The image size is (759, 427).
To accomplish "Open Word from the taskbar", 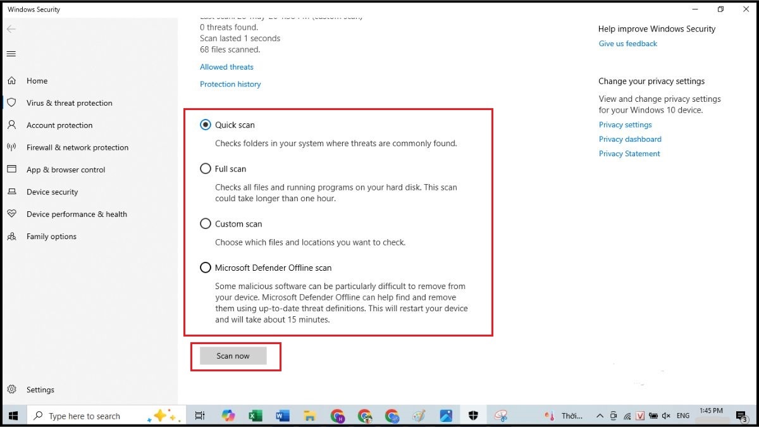I will click(x=283, y=416).
